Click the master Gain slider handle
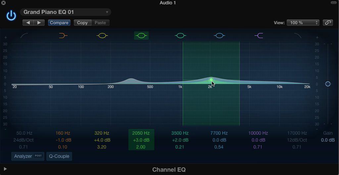This screenshot has height=175, width=339. coord(328,84)
